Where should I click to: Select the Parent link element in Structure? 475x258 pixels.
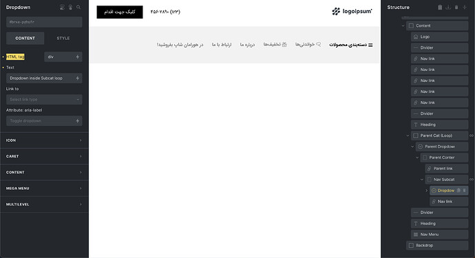click(447, 169)
